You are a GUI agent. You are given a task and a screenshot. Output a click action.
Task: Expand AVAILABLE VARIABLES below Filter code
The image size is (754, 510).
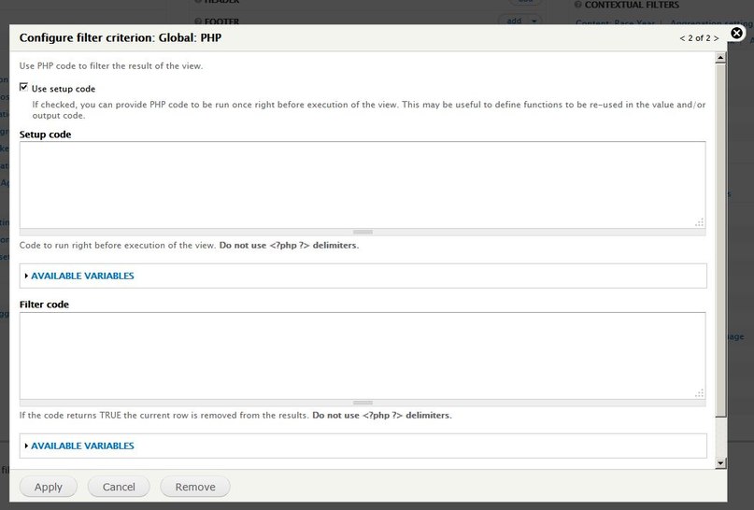tap(82, 446)
